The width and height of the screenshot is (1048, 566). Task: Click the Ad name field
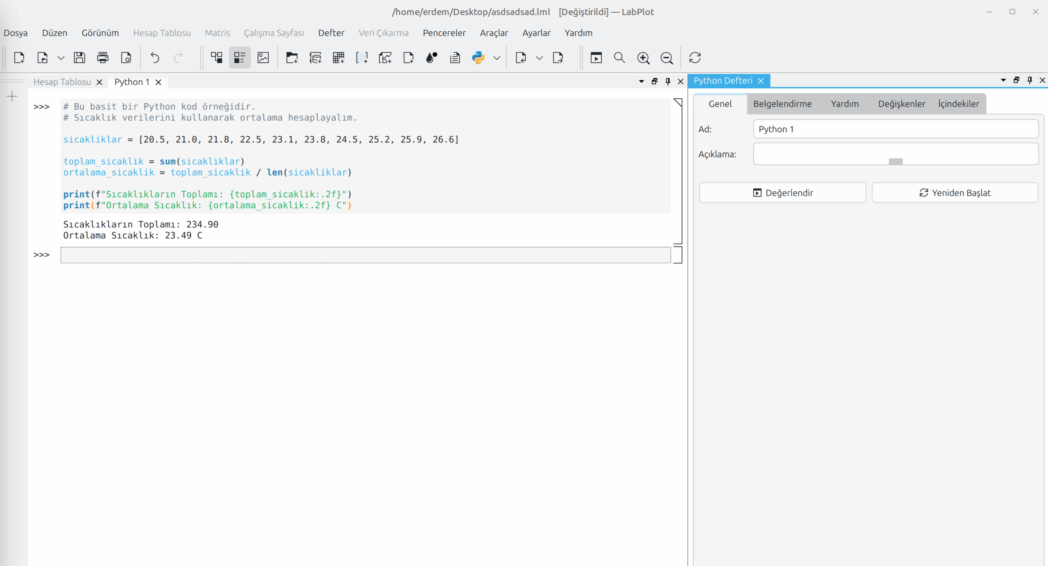pyautogui.click(x=896, y=129)
